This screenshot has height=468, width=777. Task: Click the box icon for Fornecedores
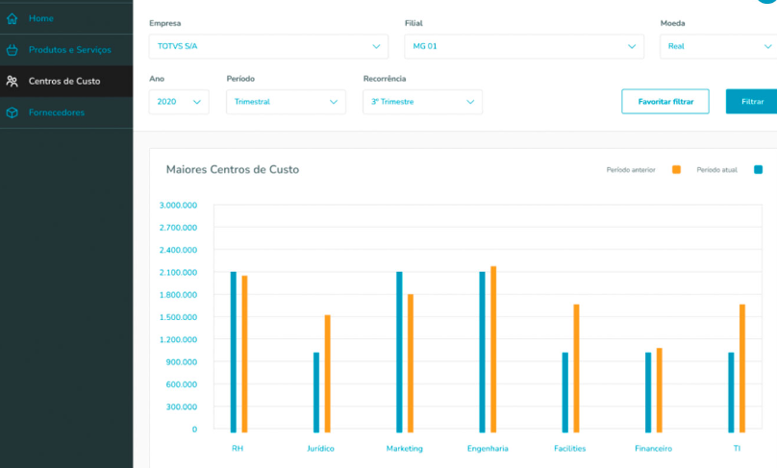click(x=12, y=112)
